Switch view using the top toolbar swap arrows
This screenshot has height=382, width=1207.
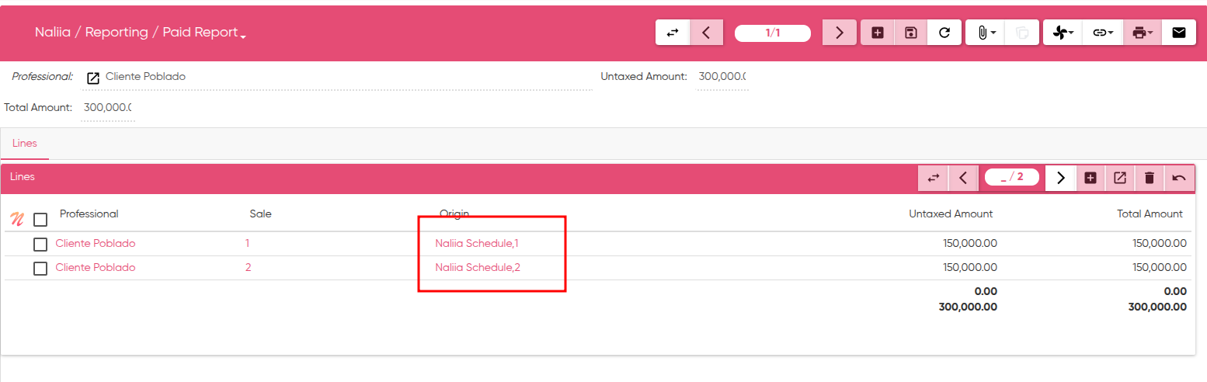673,33
